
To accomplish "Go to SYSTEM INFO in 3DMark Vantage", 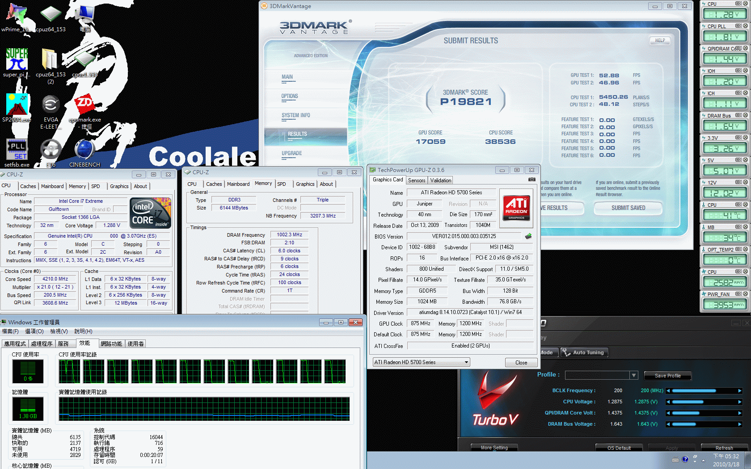I will pyautogui.click(x=296, y=115).
